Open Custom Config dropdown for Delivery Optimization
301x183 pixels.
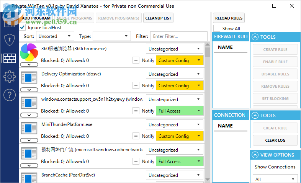(x=180, y=85)
